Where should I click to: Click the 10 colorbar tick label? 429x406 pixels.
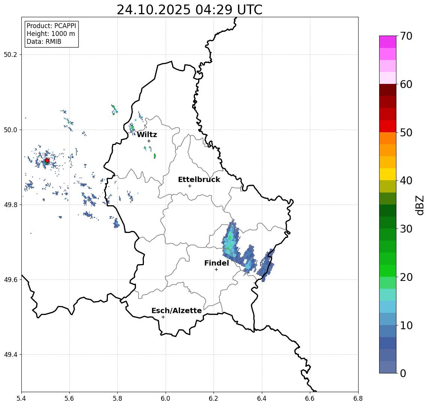pyautogui.click(x=406, y=325)
